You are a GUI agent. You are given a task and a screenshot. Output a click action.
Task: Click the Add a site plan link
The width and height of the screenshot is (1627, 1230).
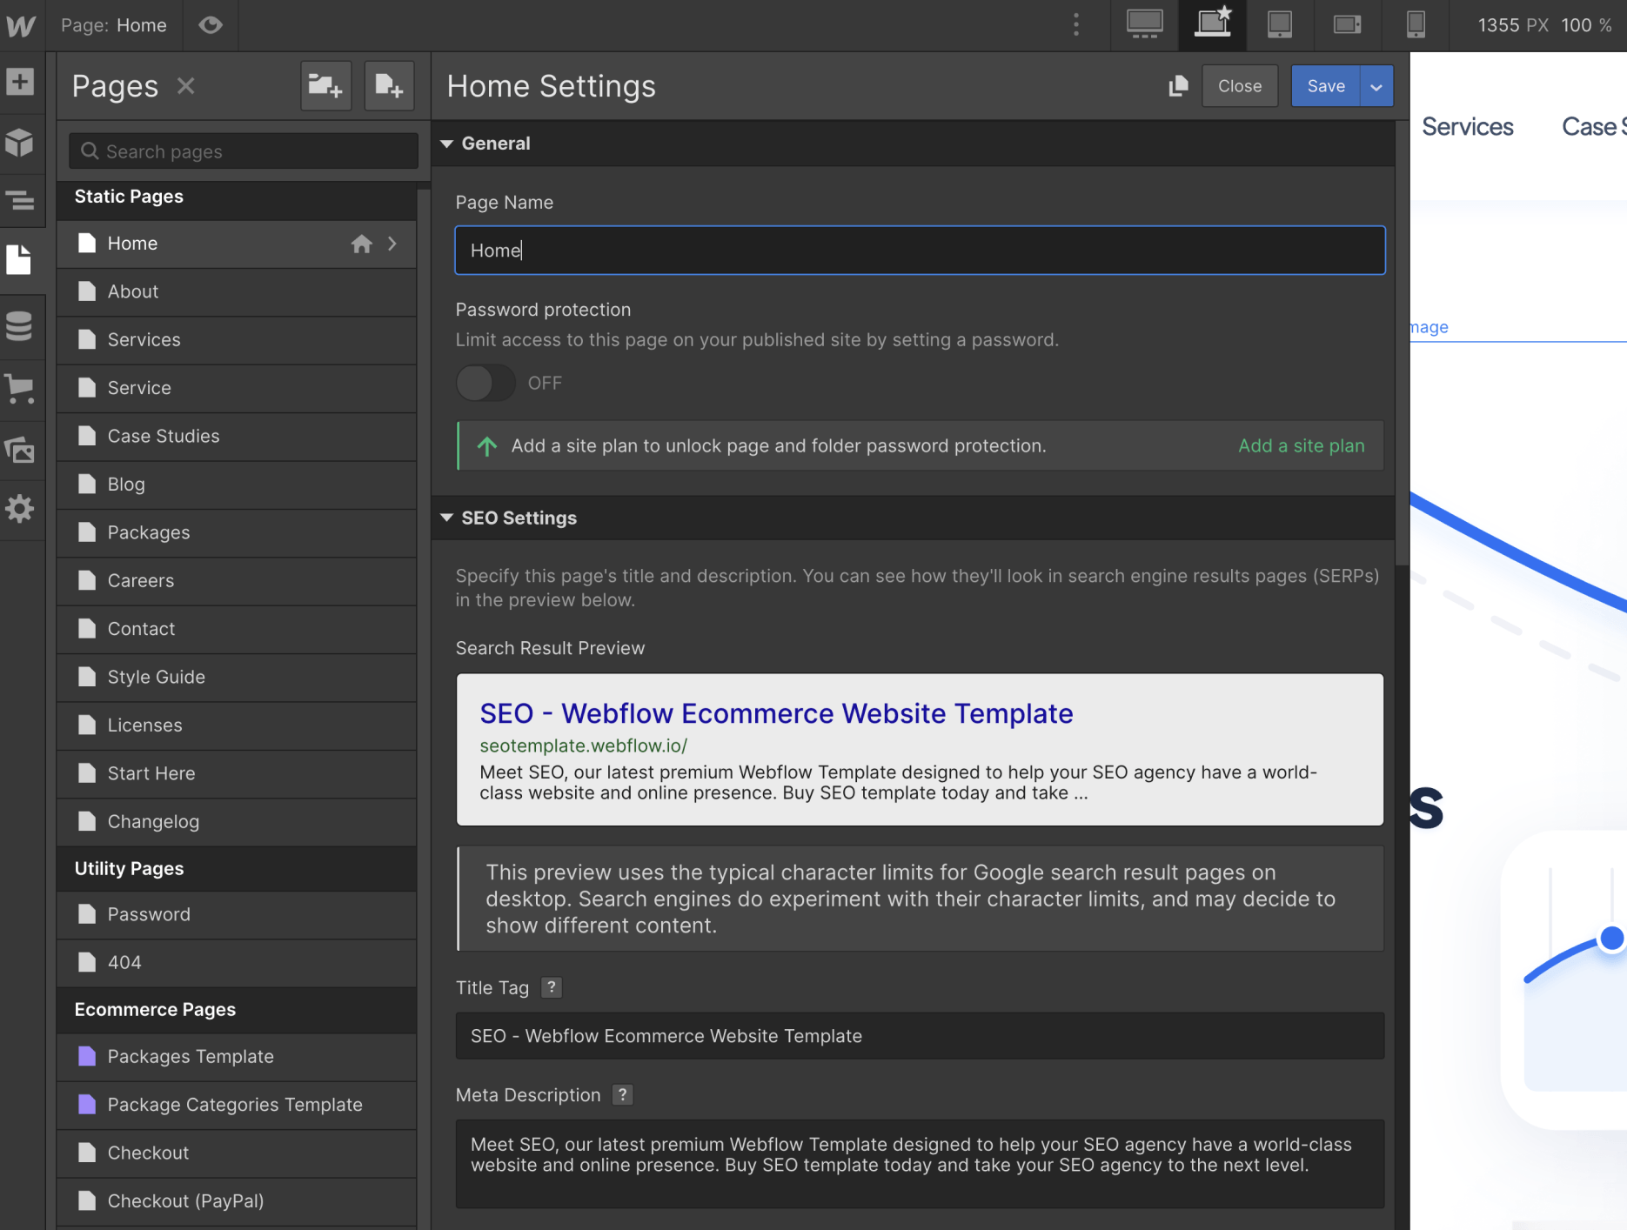point(1301,445)
